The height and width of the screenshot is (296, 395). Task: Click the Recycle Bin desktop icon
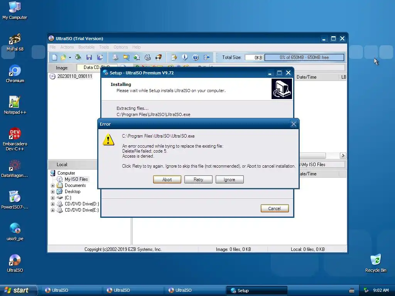(x=376, y=263)
